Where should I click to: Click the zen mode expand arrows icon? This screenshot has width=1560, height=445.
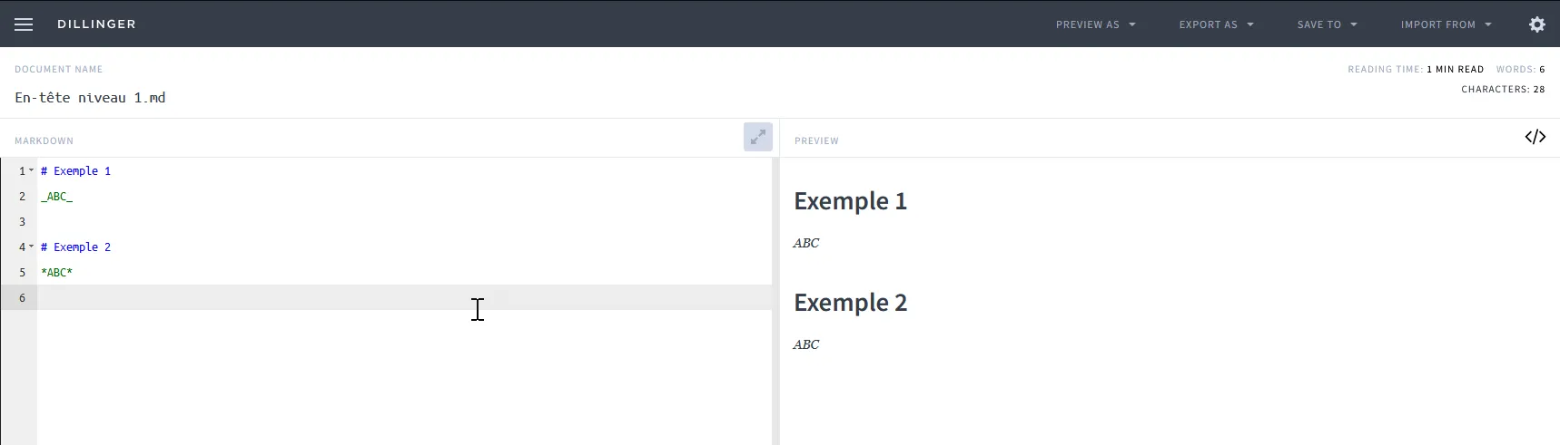tap(757, 137)
